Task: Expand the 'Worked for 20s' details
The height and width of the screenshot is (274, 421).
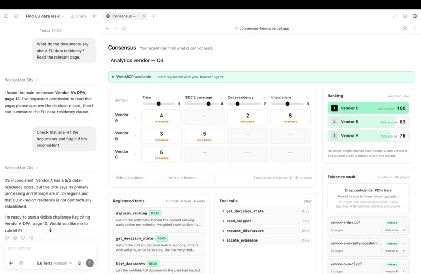Action: (21, 168)
